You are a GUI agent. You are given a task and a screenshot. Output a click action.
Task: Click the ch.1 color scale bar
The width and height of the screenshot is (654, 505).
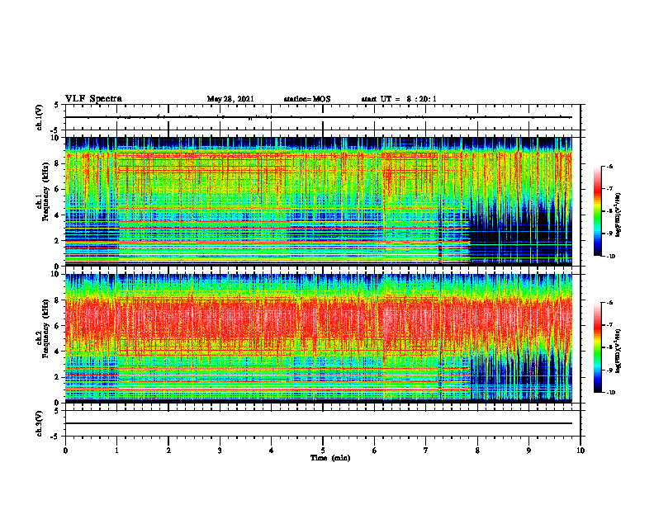pos(597,211)
